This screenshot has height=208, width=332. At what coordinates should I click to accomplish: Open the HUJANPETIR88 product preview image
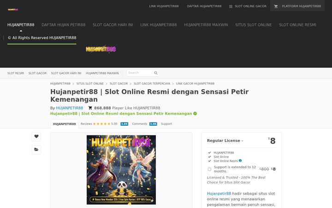[x=121, y=170]
